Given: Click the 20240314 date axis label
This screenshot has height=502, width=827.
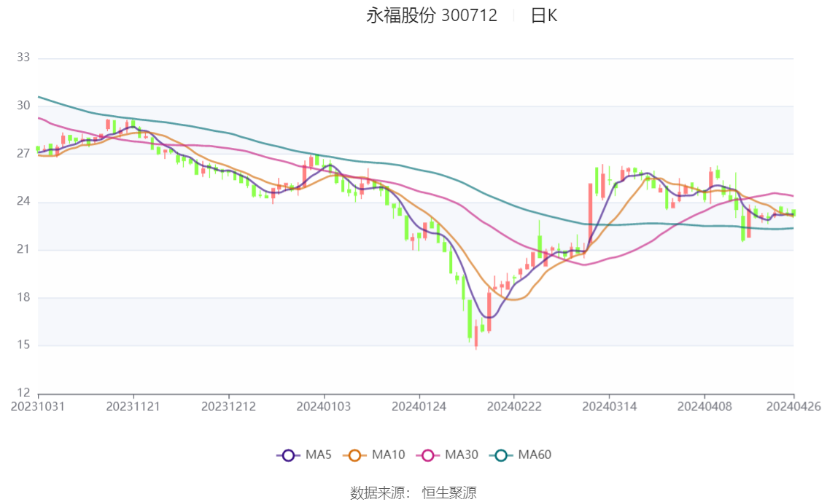Looking at the screenshot, I should pos(609,407).
